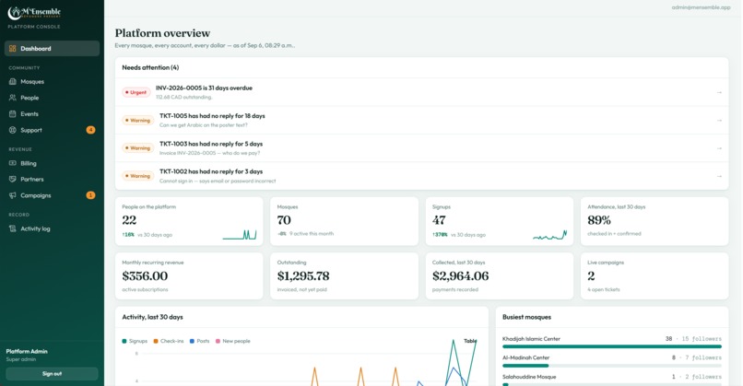
Task: Click arrow on TKT-1003 row
Action: click(x=719, y=148)
